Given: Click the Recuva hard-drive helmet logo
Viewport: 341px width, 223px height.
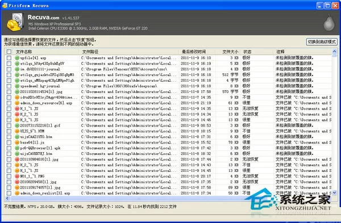Looking at the screenshot, I should click(x=15, y=22).
